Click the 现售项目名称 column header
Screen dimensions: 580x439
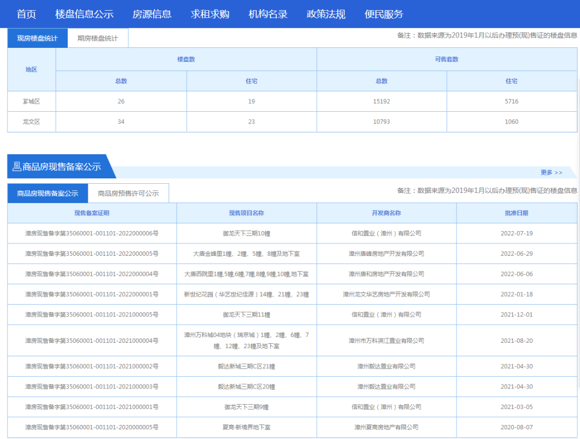click(247, 213)
